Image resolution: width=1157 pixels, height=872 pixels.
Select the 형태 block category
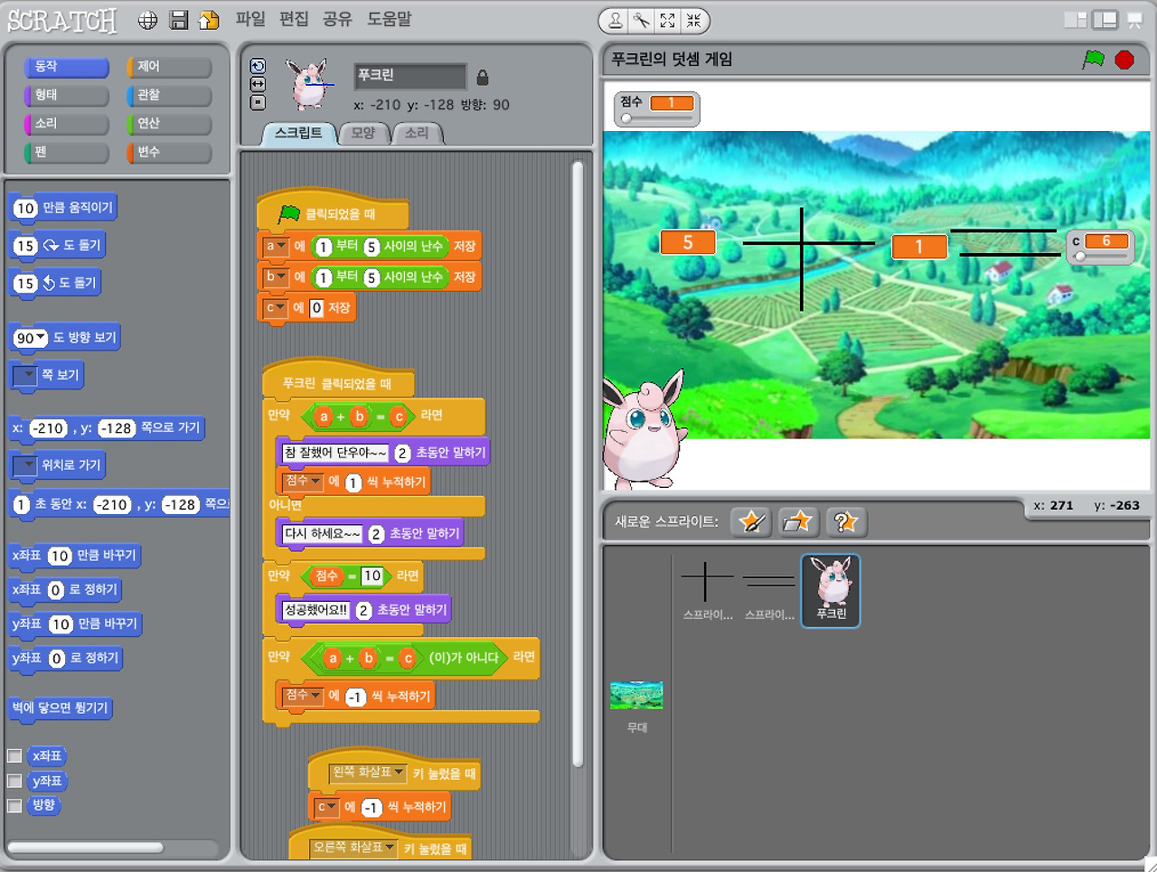click(x=67, y=95)
